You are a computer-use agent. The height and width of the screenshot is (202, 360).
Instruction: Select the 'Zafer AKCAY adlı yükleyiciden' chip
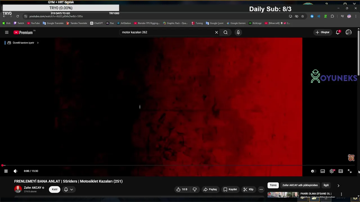pyautogui.click(x=300, y=185)
